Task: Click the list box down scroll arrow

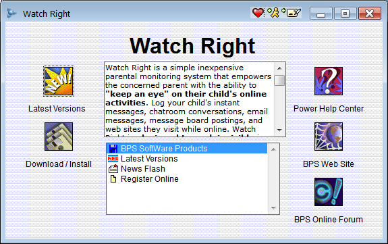Action: pyautogui.click(x=273, y=208)
